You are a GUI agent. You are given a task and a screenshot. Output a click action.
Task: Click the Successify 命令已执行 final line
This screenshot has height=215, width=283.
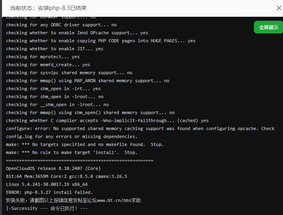47,208
